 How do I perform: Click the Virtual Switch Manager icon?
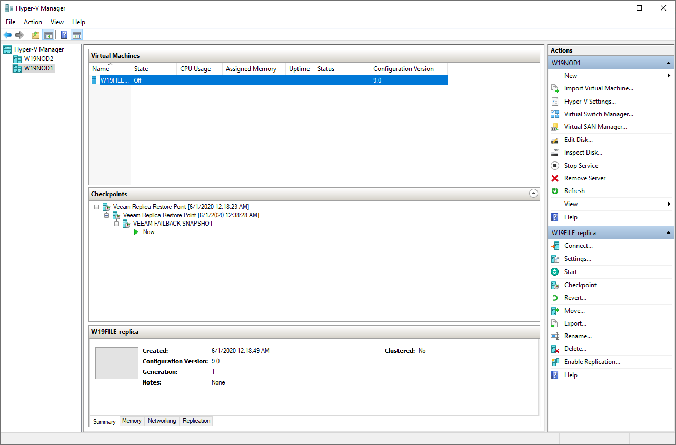click(554, 114)
